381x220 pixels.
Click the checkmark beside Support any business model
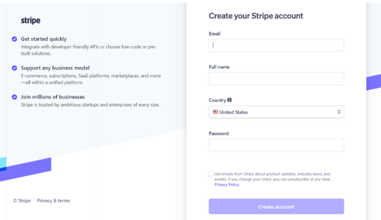point(14,68)
